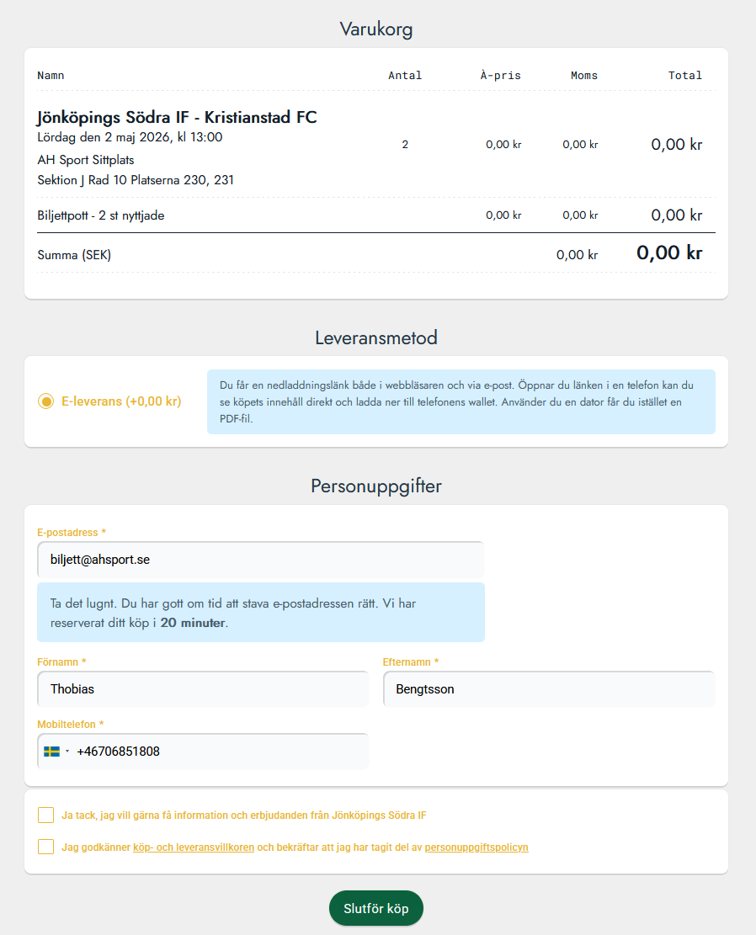The width and height of the screenshot is (756, 935).
Task: Click the Summa (SEK) label
Action: coord(74,255)
